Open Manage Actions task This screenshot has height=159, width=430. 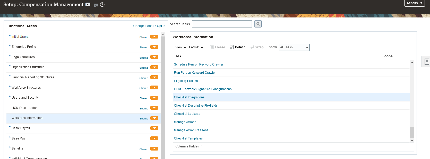pos(185,122)
